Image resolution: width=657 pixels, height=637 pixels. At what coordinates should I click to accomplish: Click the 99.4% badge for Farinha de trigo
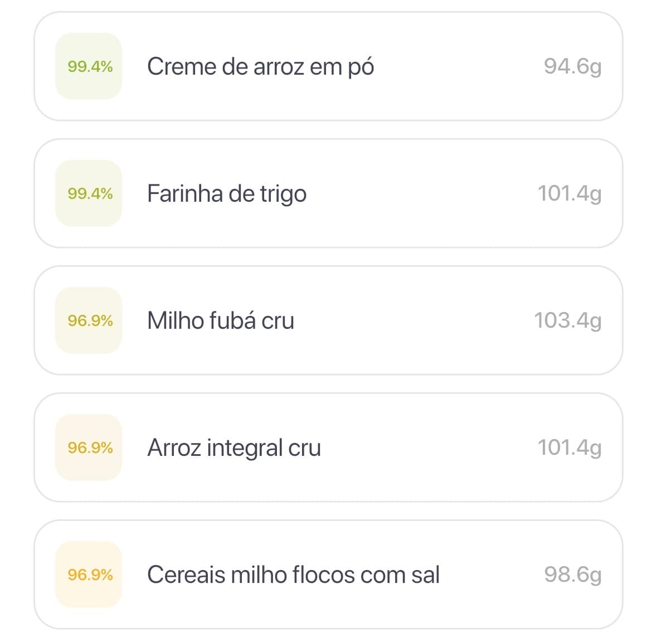[x=89, y=193]
